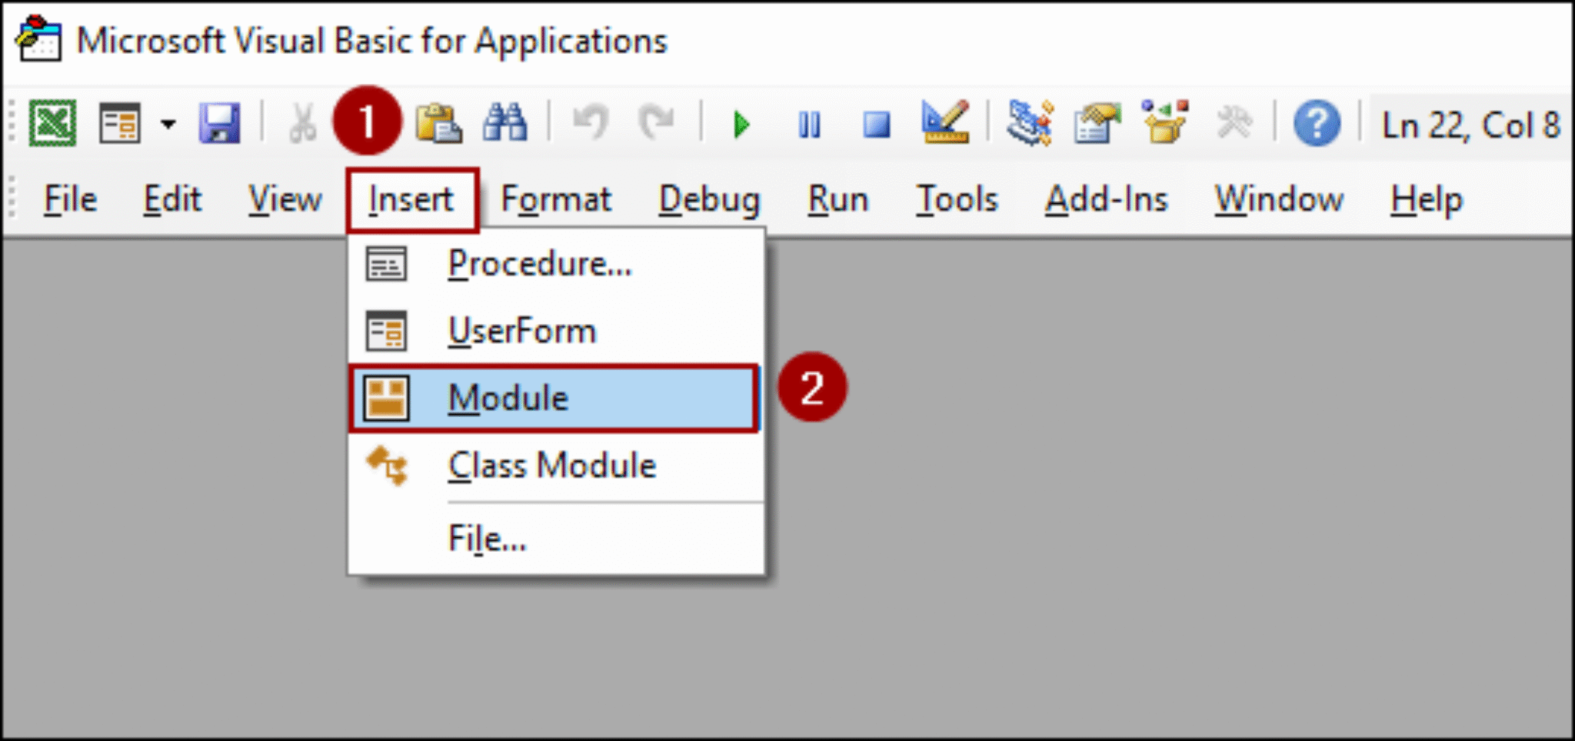Open the Debug menu

click(708, 199)
